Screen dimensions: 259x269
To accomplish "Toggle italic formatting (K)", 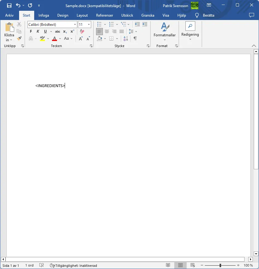I will (x=38, y=31).
